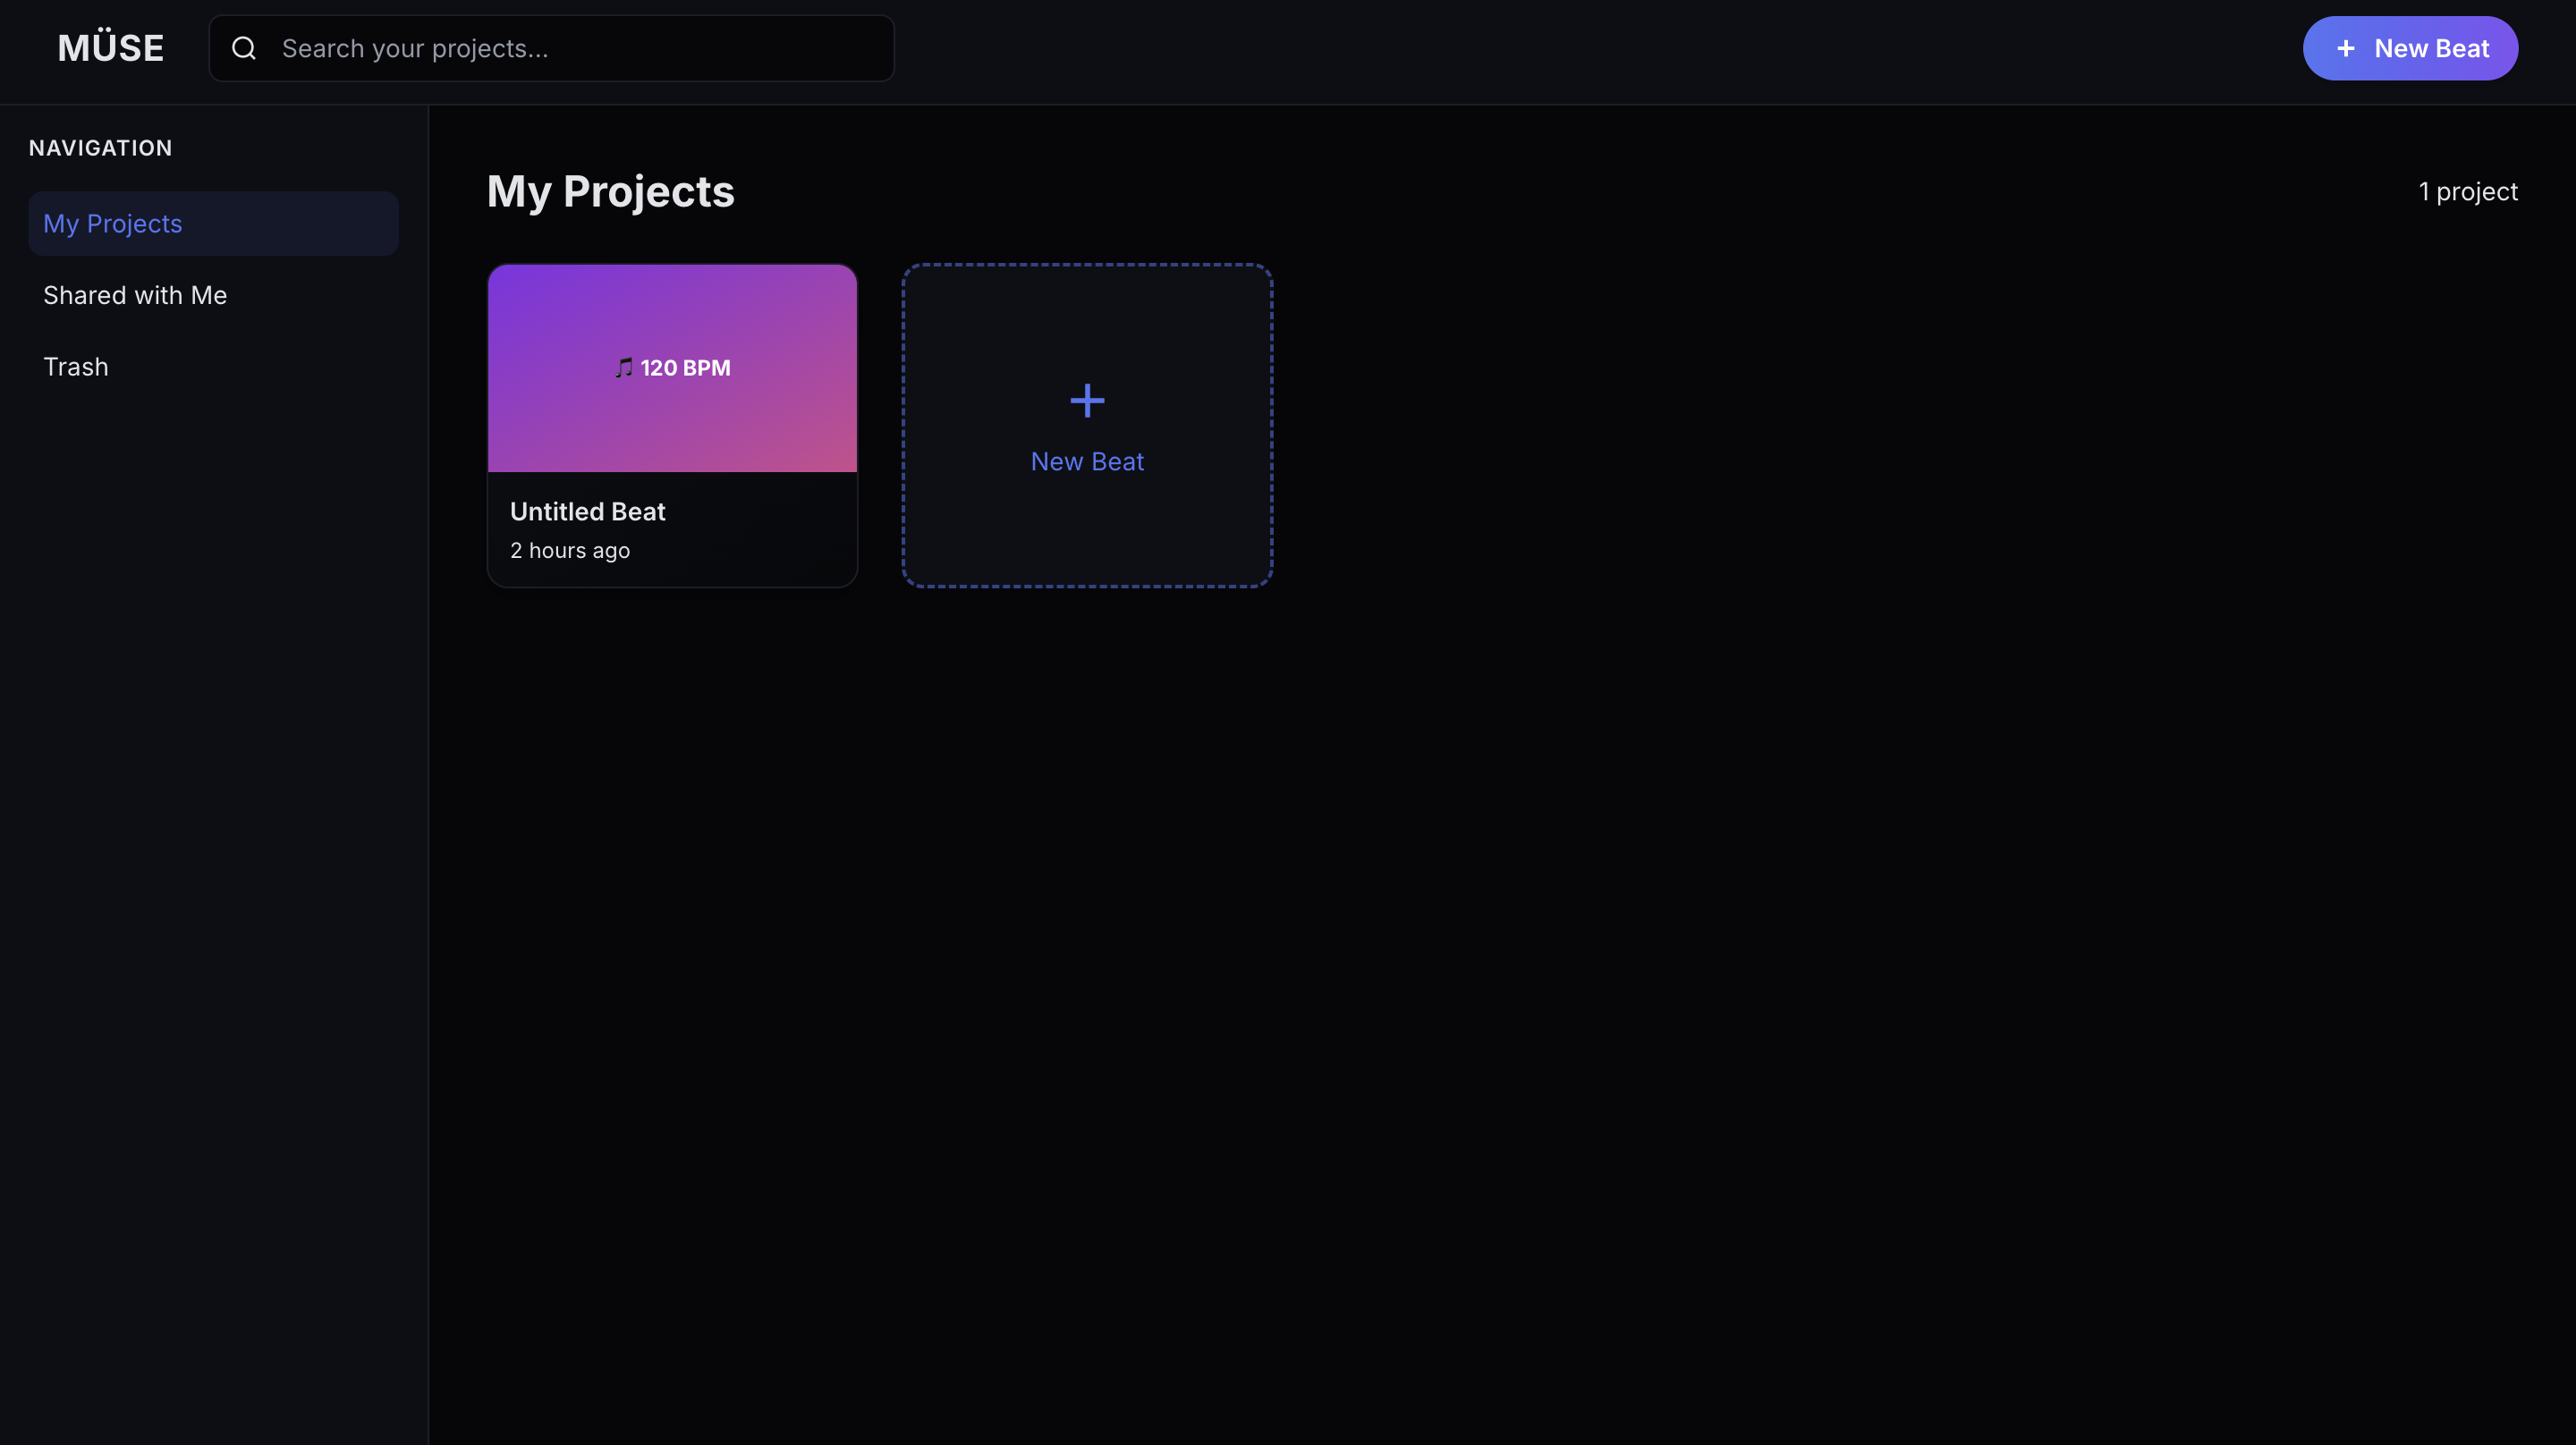Click the large plus icon on empty card
Screen dimensions: 2576x1445
tap(1087, 401)
